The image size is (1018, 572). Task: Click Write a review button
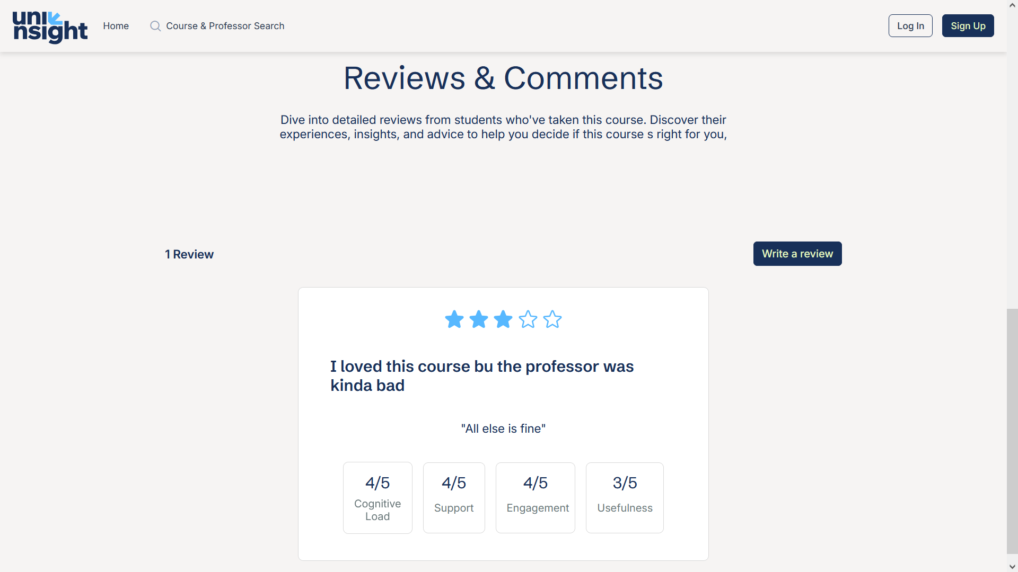[x=797, y=254]
